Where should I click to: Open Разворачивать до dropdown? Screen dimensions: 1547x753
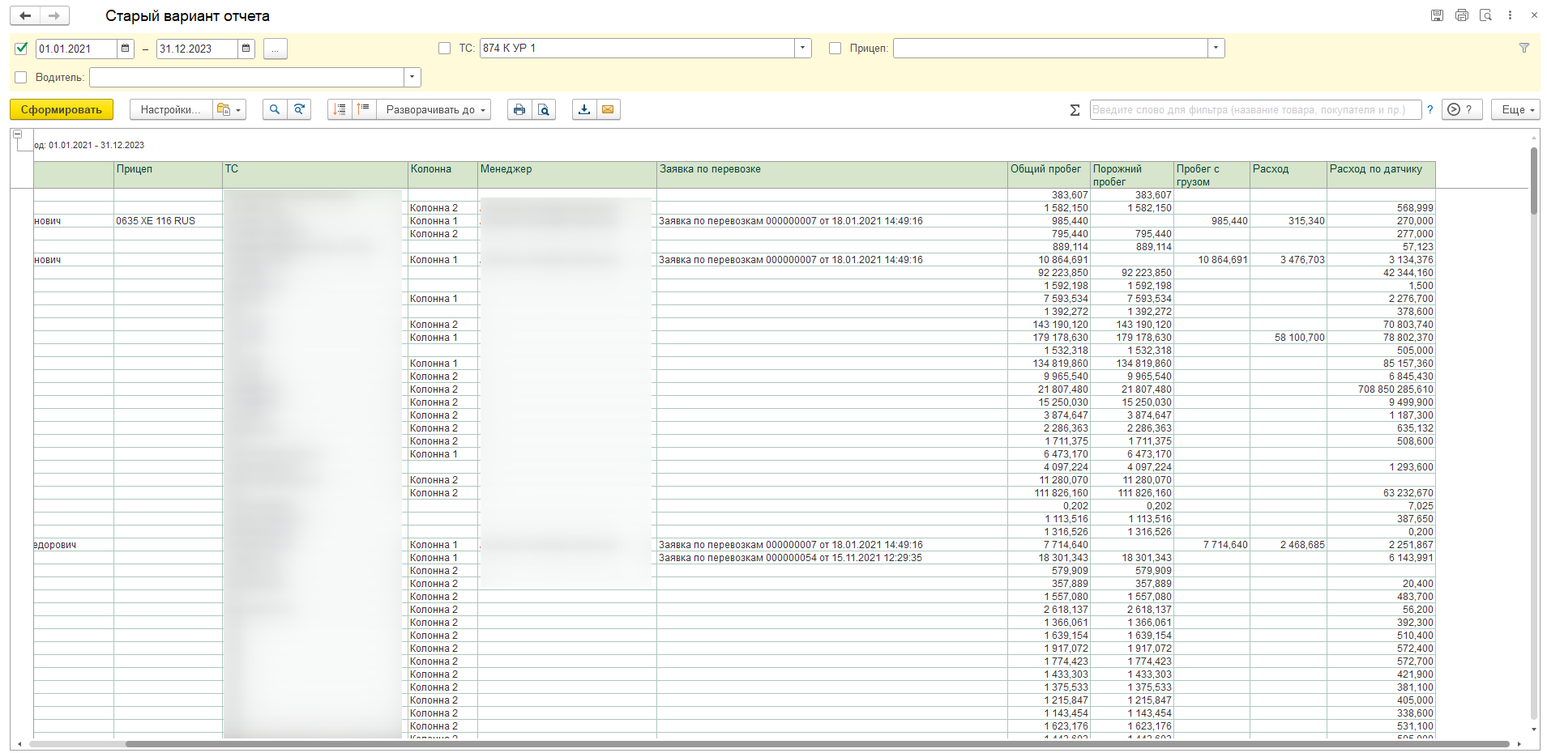(x=434, y=110)
